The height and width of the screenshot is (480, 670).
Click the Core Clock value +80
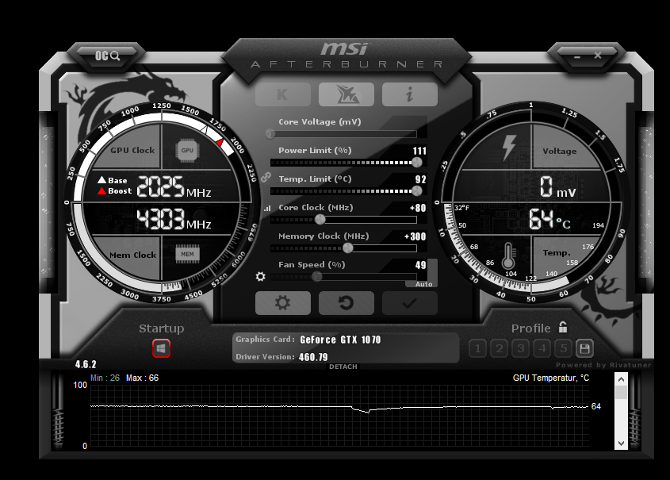tap(418, 208)
